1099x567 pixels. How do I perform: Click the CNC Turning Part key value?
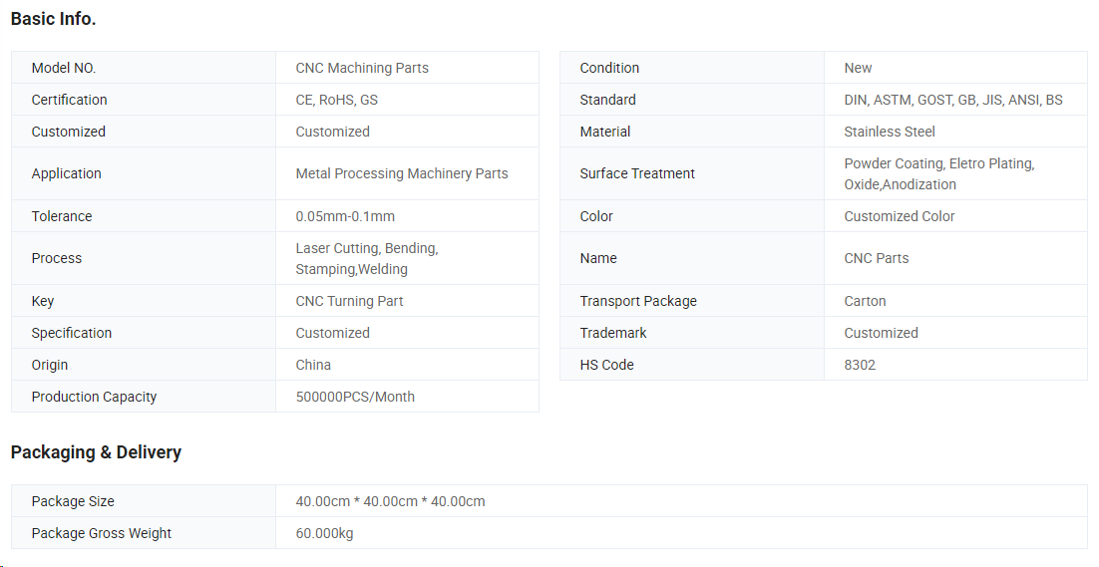click(349, 301)
